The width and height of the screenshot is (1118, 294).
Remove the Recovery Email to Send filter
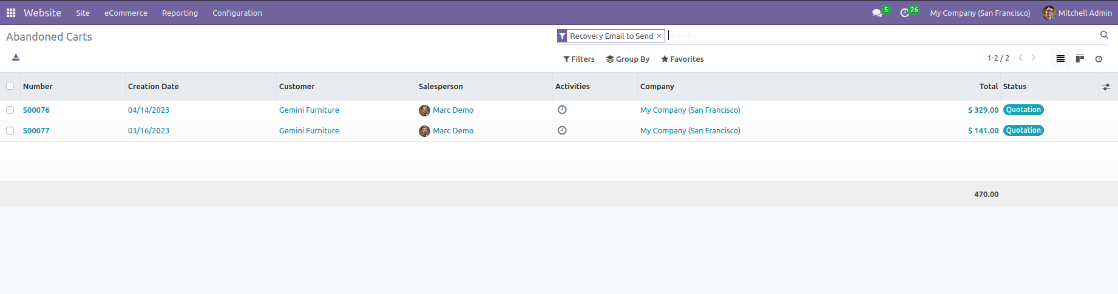coord(659,36)
